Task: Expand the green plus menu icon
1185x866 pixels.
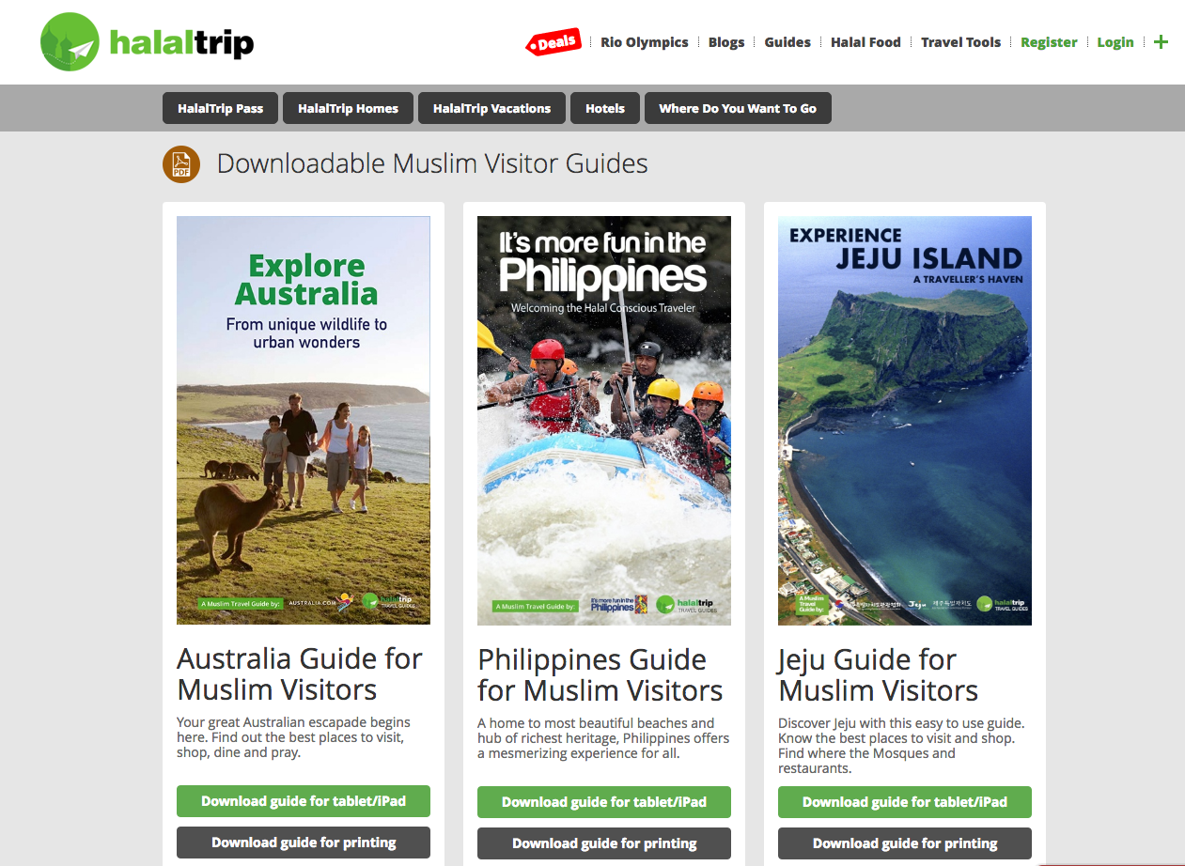Action: (1162, 42)
